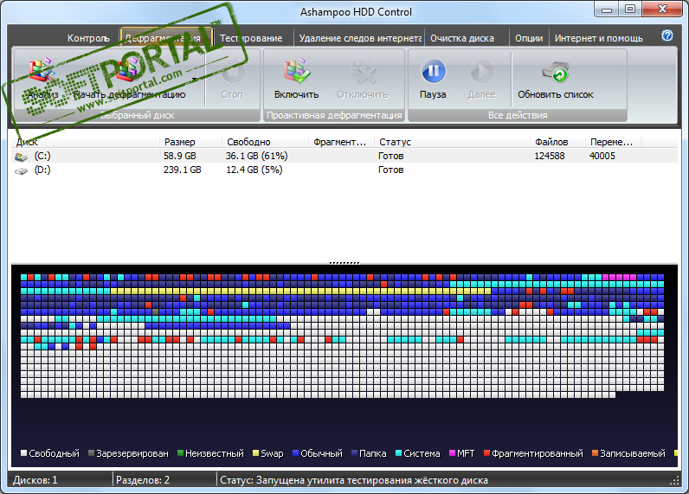This screenshot has height=494, width=689.
Task: Click the 58.9 GB size value
Action: [x=180, y=156]
